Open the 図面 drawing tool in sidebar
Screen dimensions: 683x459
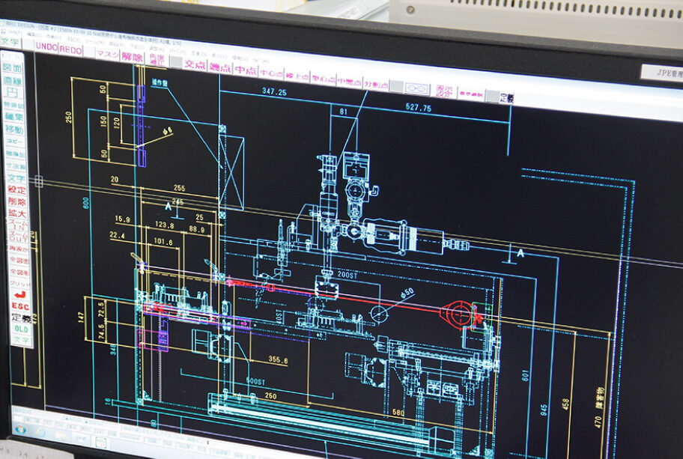tap(14, 67)
